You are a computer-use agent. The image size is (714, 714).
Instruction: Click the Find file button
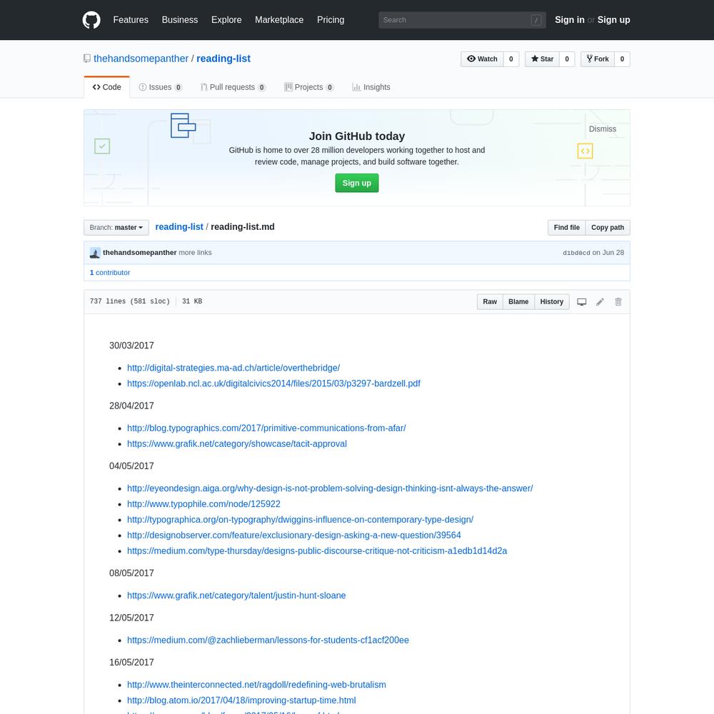(566, 228)
